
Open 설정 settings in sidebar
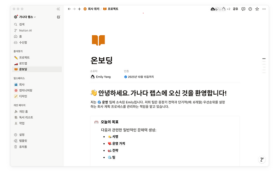[22, 134]
